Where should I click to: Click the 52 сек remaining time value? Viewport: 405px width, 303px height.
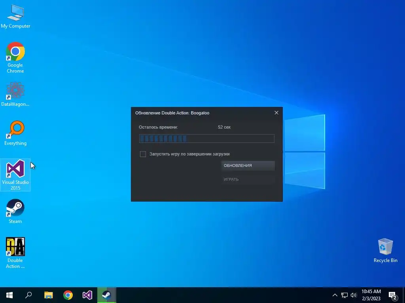click(224, 127)
